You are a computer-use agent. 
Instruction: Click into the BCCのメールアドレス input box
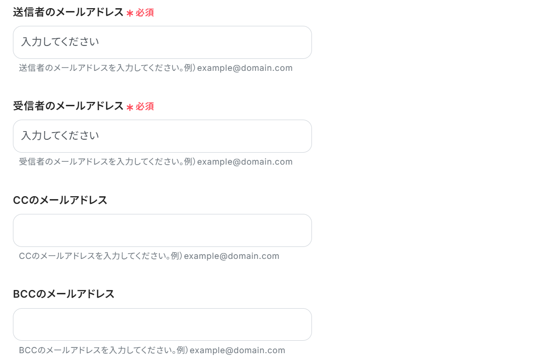pos(162,324)
